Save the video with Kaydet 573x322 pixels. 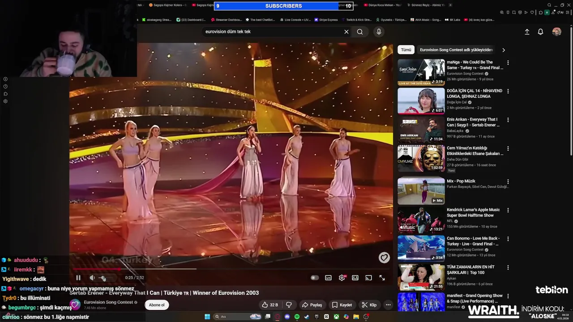point(342,305)
